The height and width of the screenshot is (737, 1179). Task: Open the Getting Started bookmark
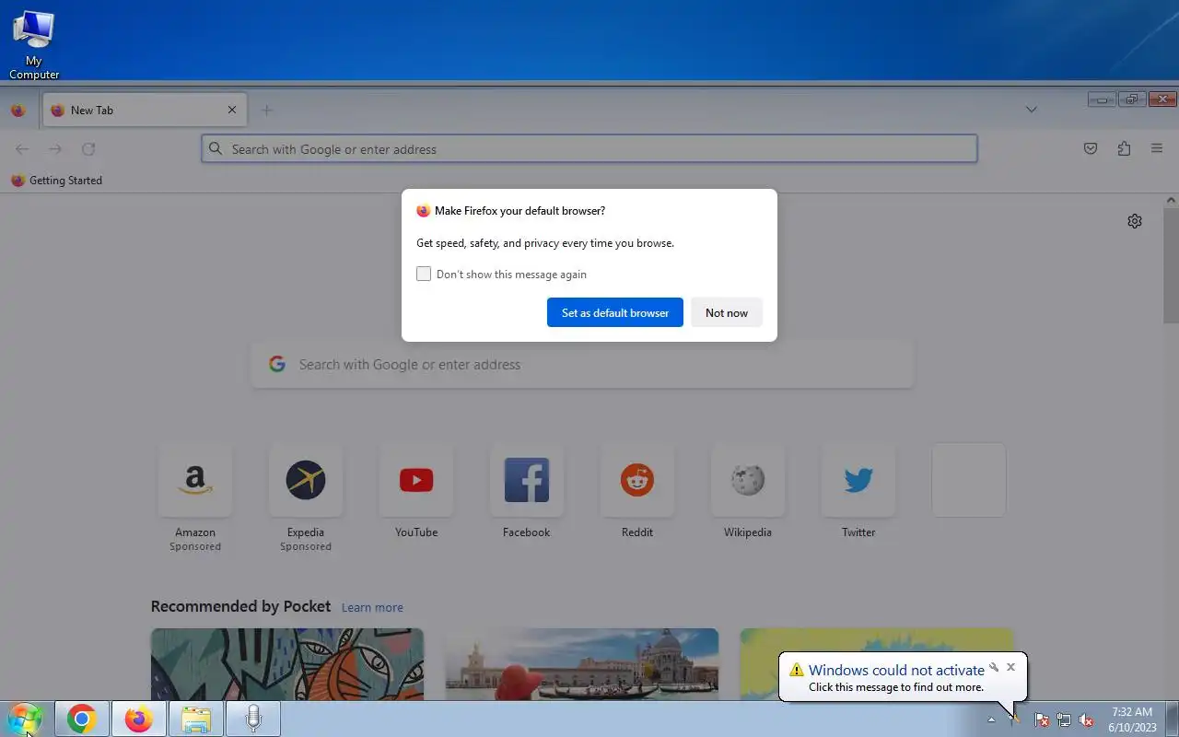(56, 181)
